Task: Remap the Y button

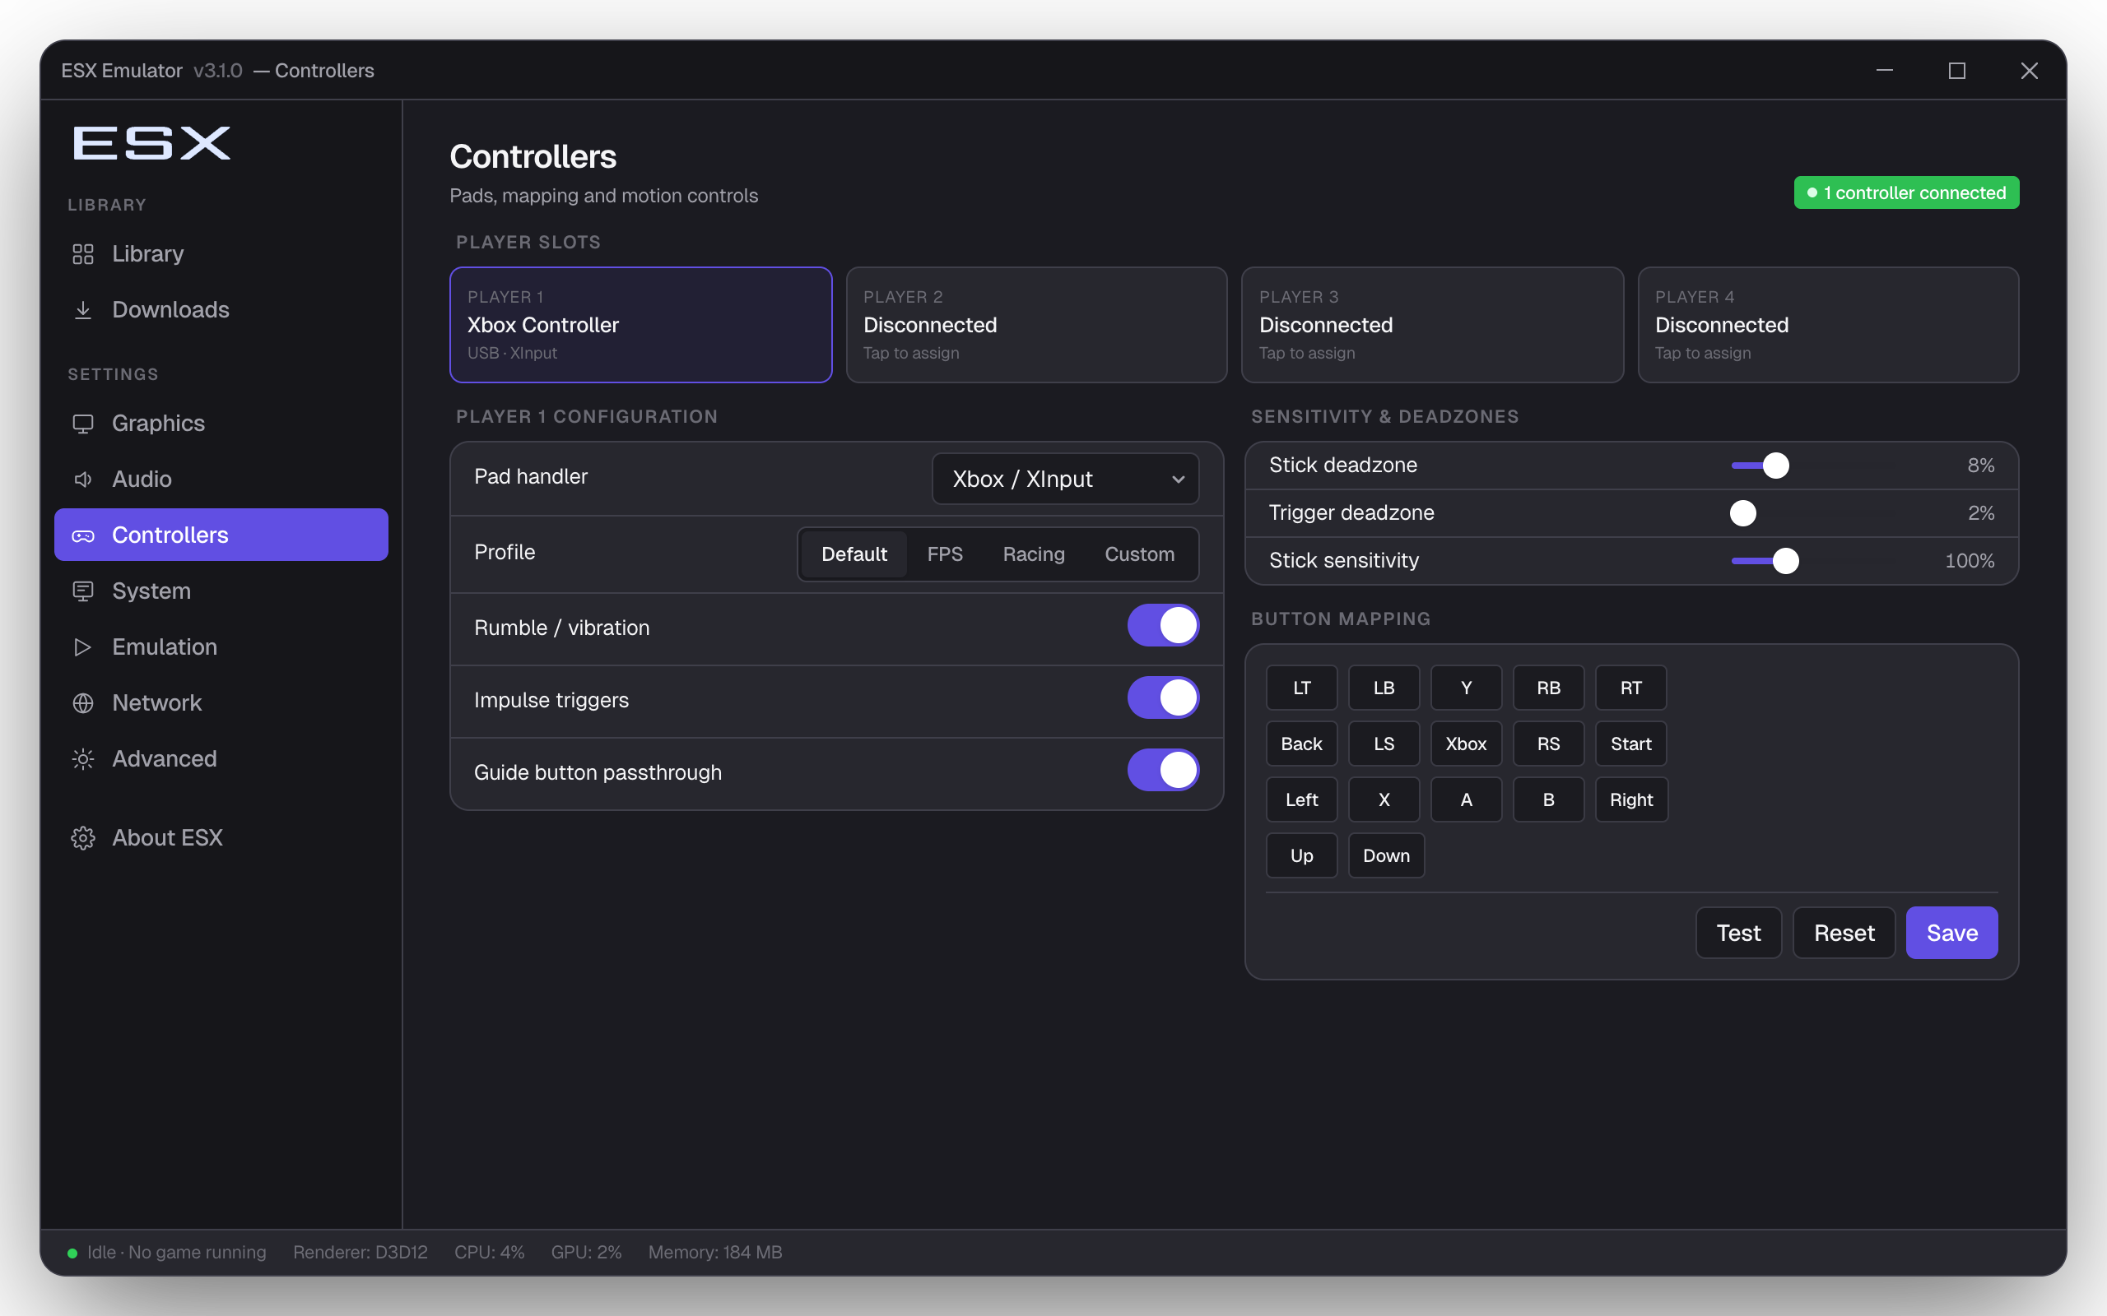Action: pyautogui.click(x=1466, y=688)
